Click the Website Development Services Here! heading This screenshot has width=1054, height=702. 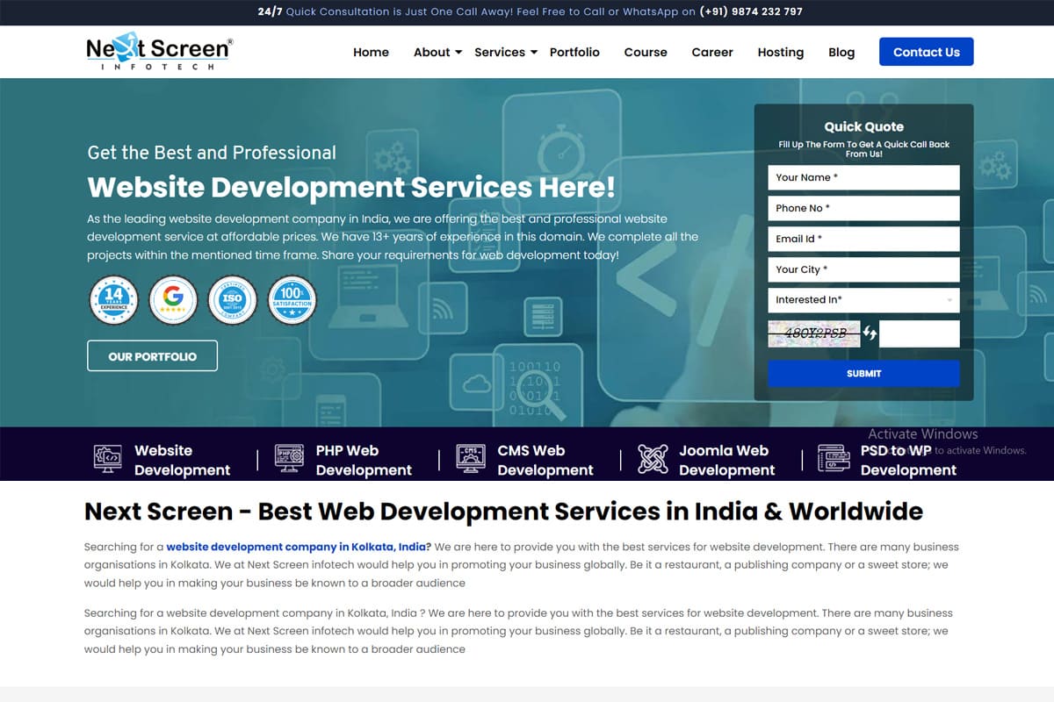(351, 187)
